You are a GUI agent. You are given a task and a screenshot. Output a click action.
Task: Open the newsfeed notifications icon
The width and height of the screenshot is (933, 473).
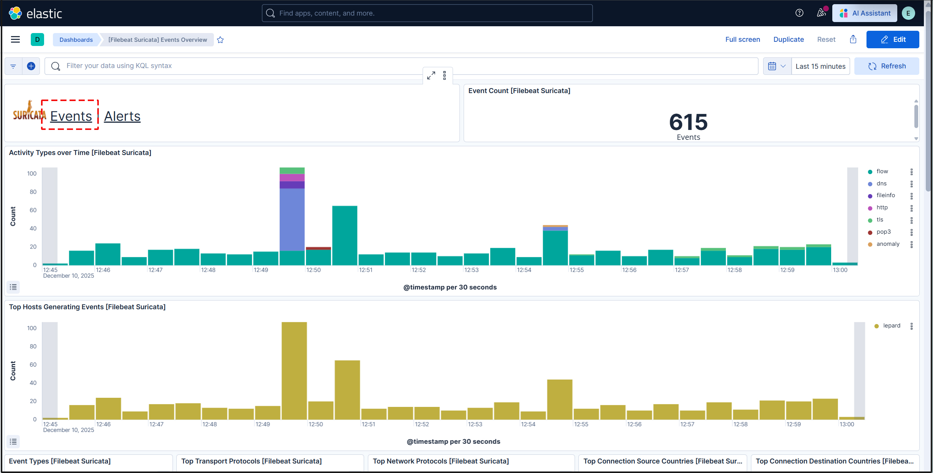point(821,13)
